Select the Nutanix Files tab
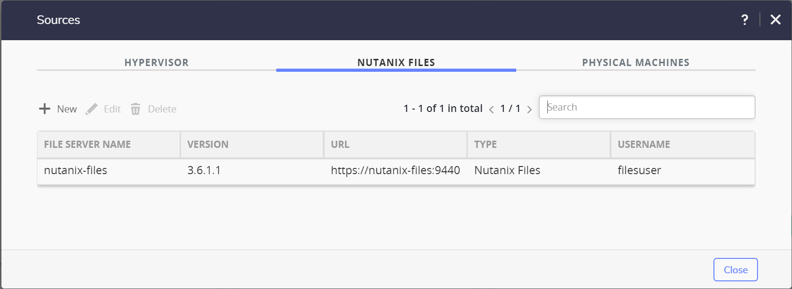This screenshot has width=792, height=289. [396, 63]
